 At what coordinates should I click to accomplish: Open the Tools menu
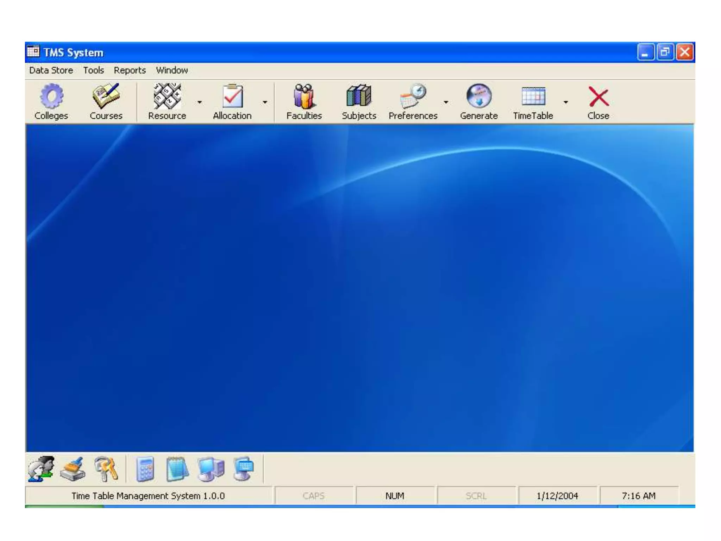[93, 70]
